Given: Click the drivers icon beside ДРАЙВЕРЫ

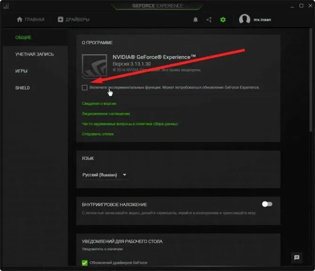Looking at the screenshot, I should point(61,19).
